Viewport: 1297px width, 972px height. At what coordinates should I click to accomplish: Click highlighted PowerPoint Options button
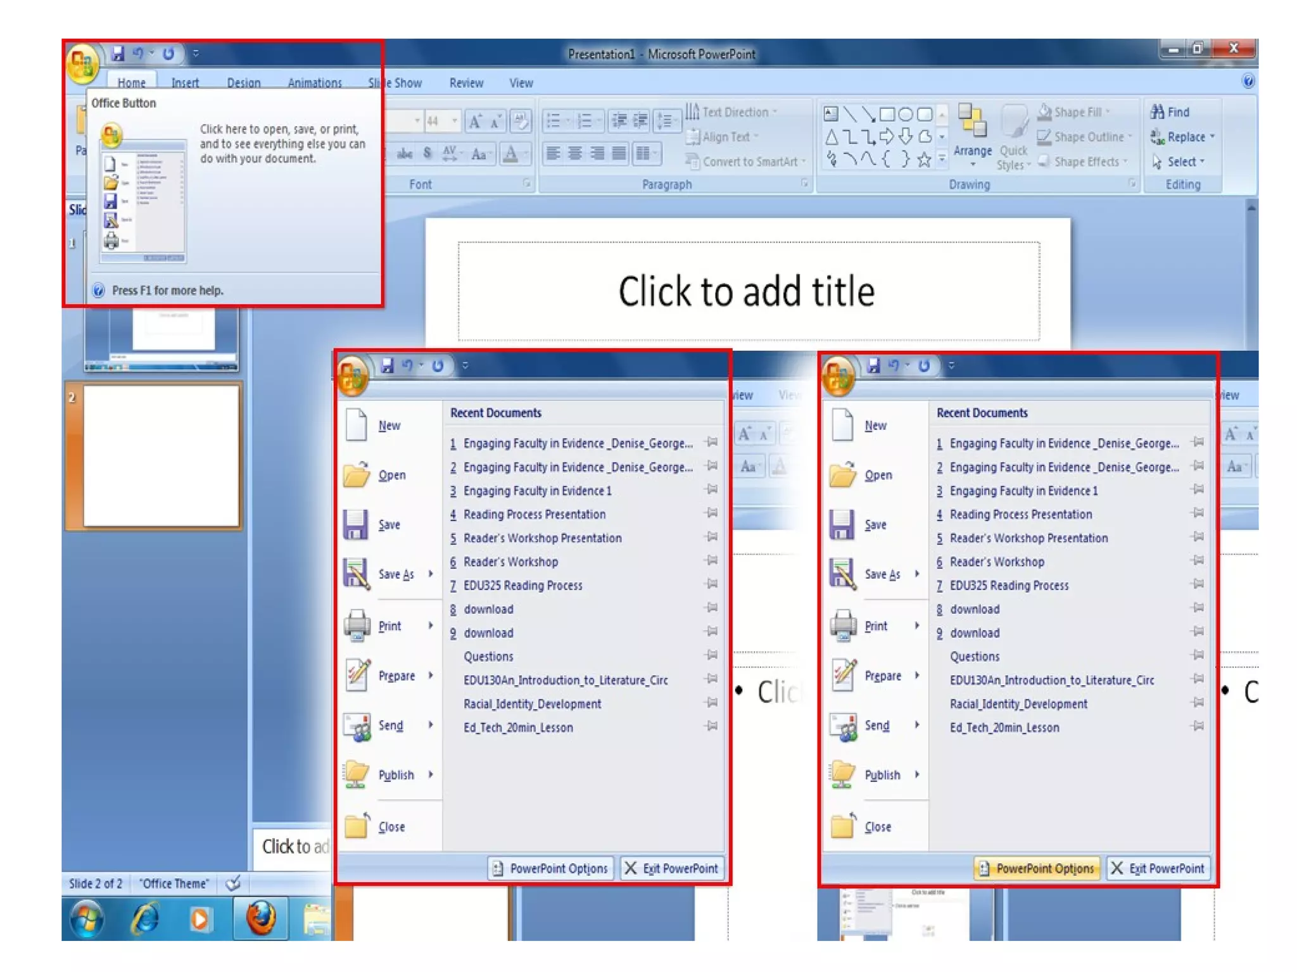(x=1037, y=868)
